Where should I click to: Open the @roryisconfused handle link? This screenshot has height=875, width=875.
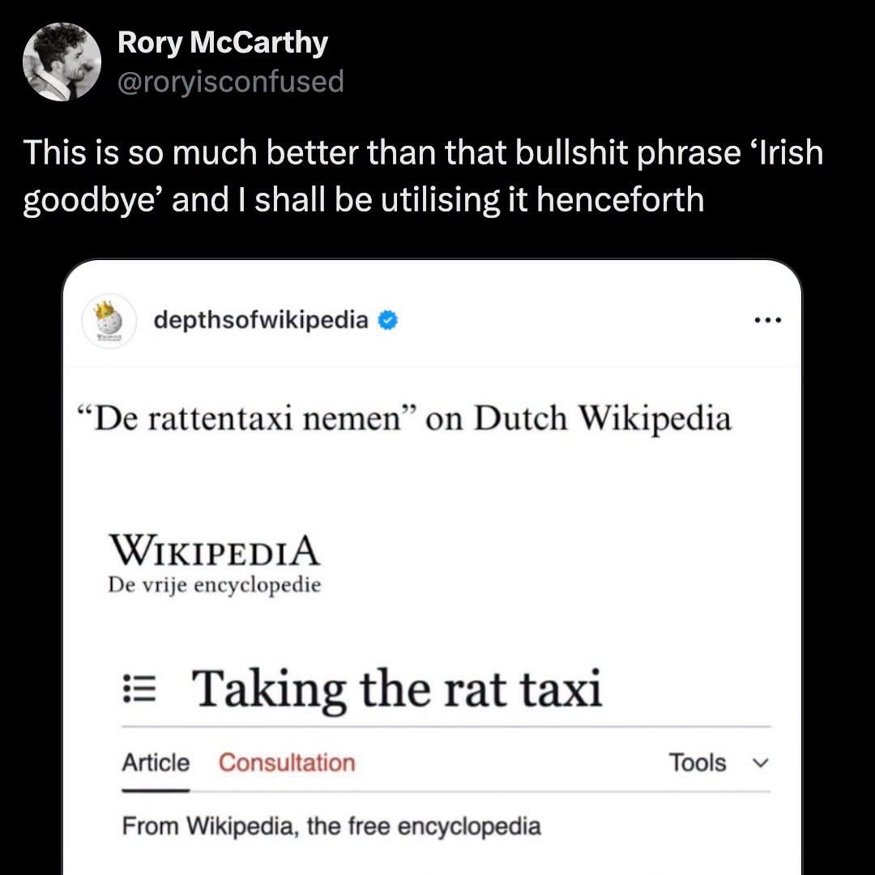pos(231,81)
